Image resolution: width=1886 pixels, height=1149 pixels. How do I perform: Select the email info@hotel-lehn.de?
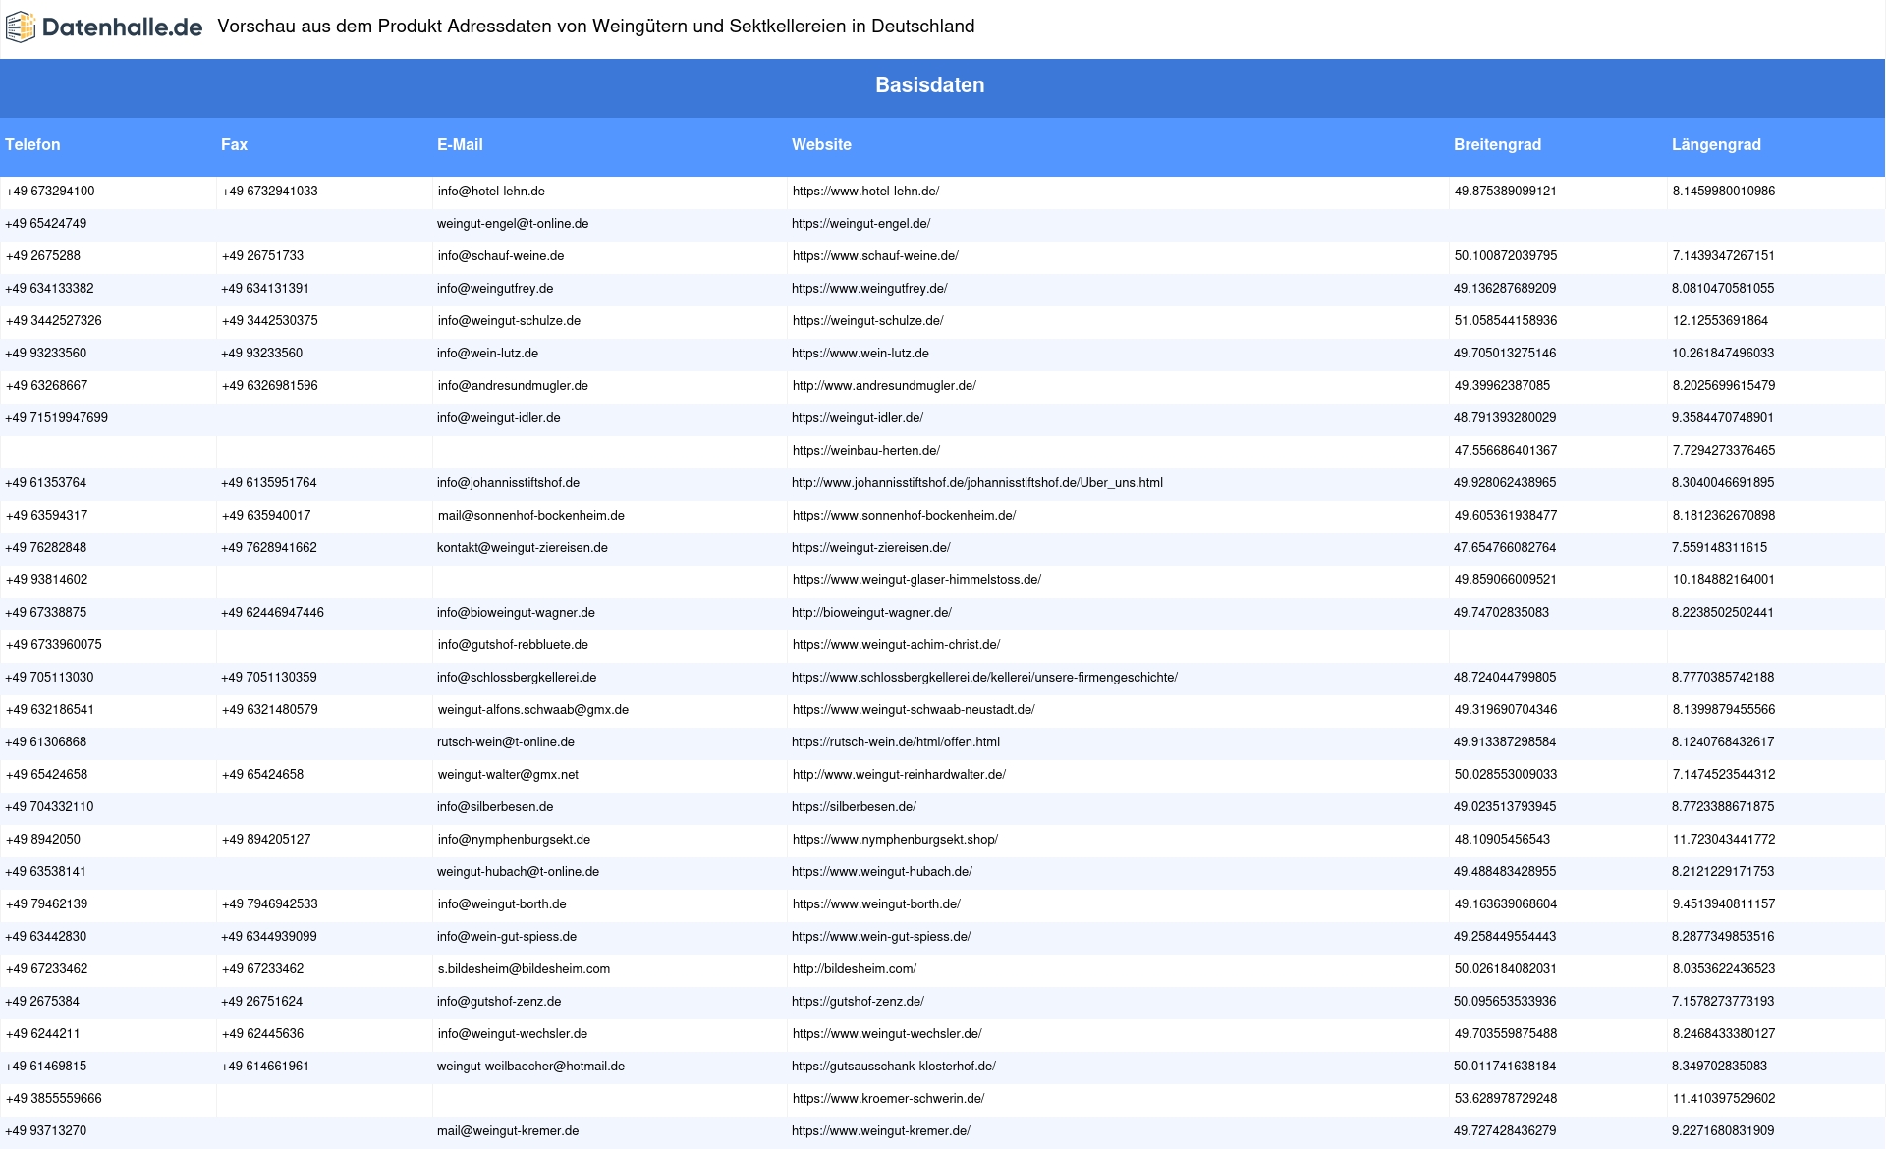click(x=491, y=191)
